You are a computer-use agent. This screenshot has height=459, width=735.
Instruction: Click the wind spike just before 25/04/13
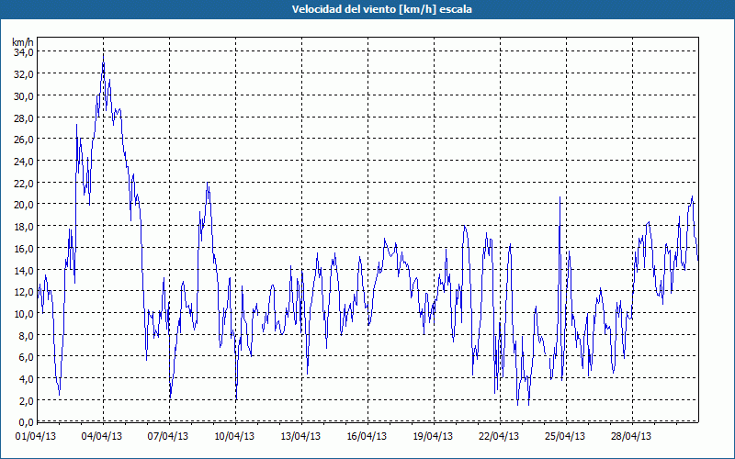click(560, 198)
